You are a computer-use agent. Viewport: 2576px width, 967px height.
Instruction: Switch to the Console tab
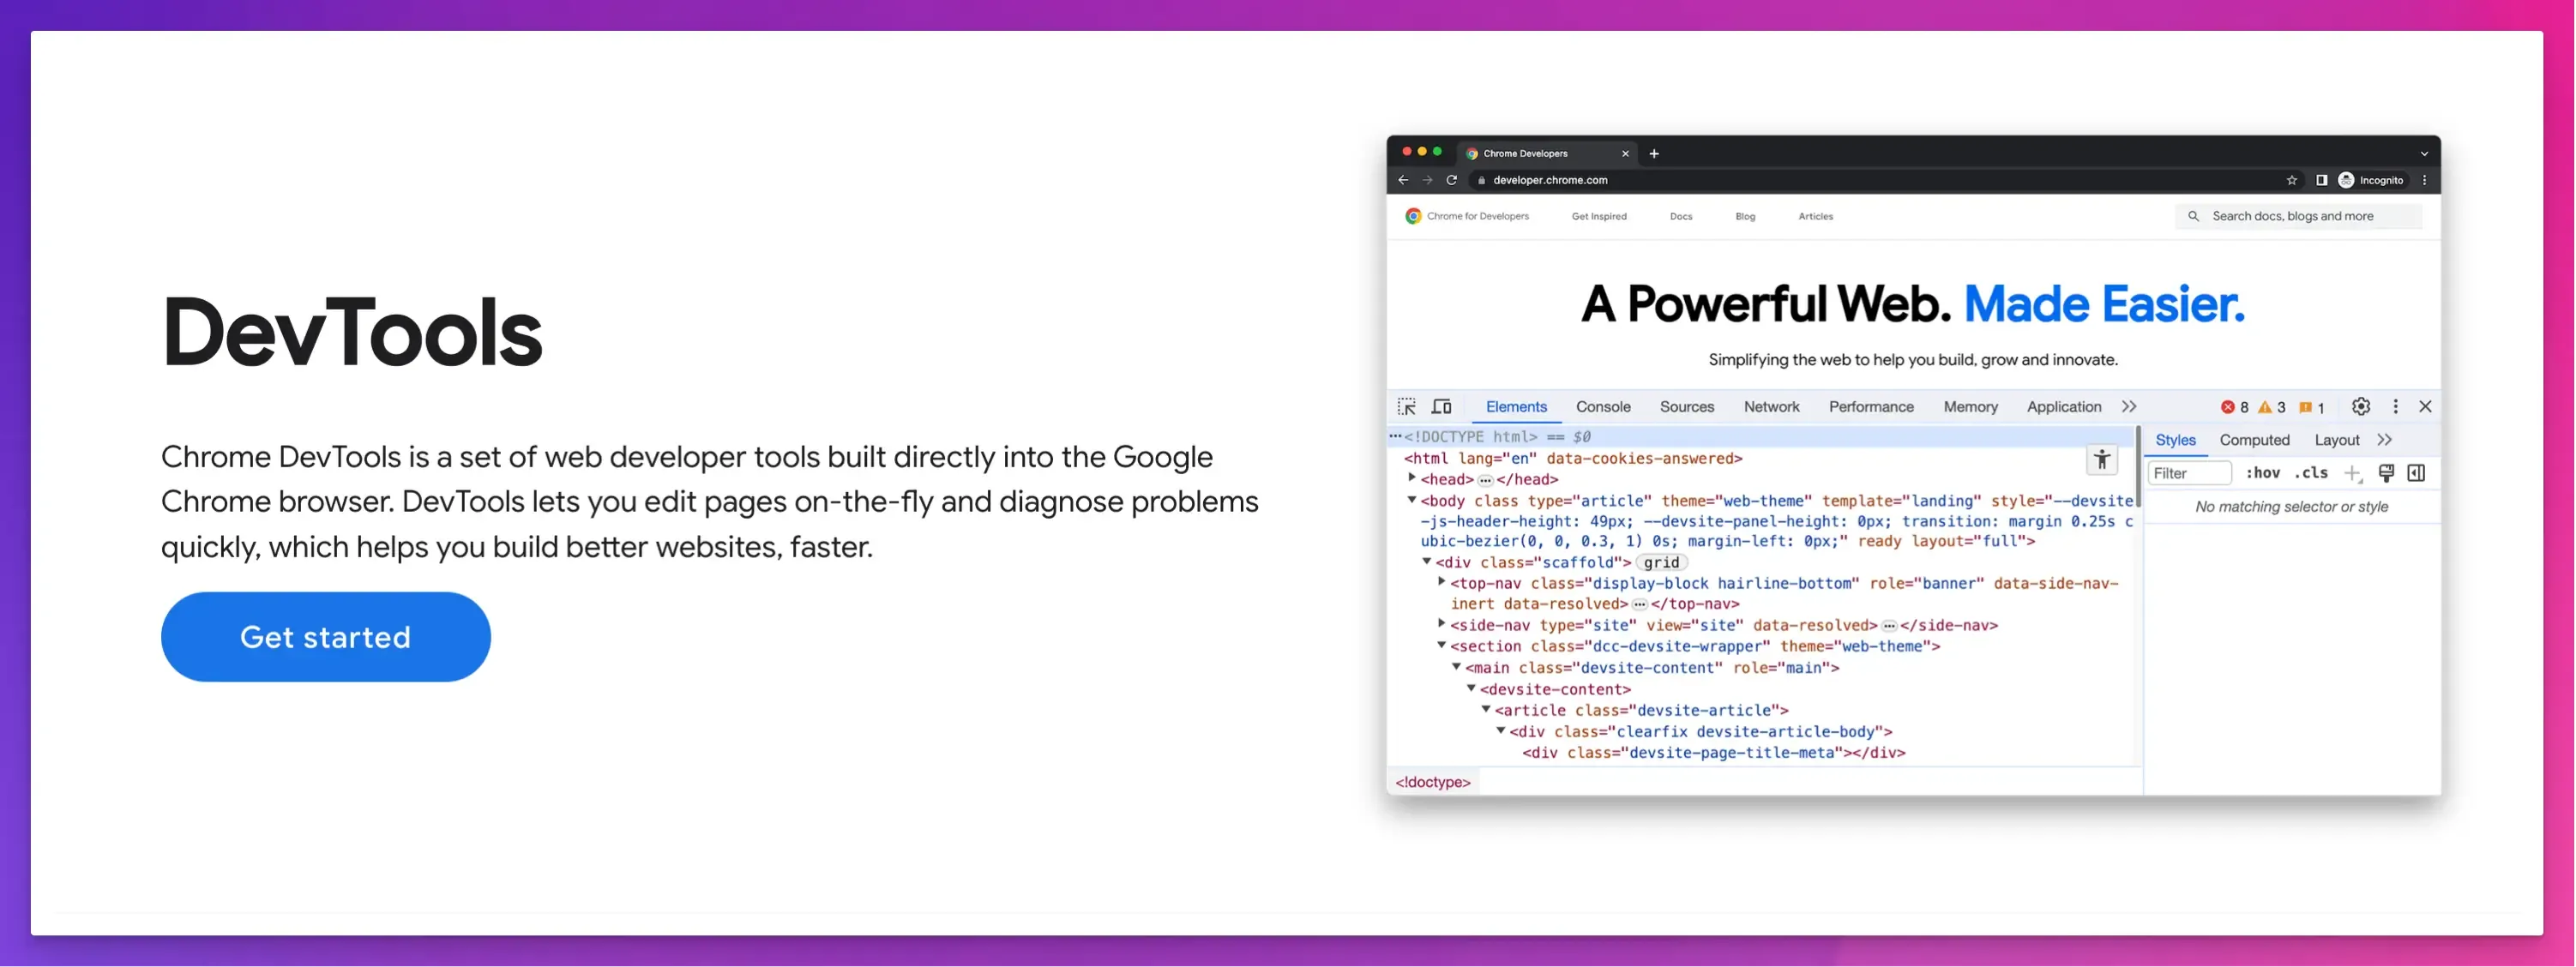(1603, 407)
